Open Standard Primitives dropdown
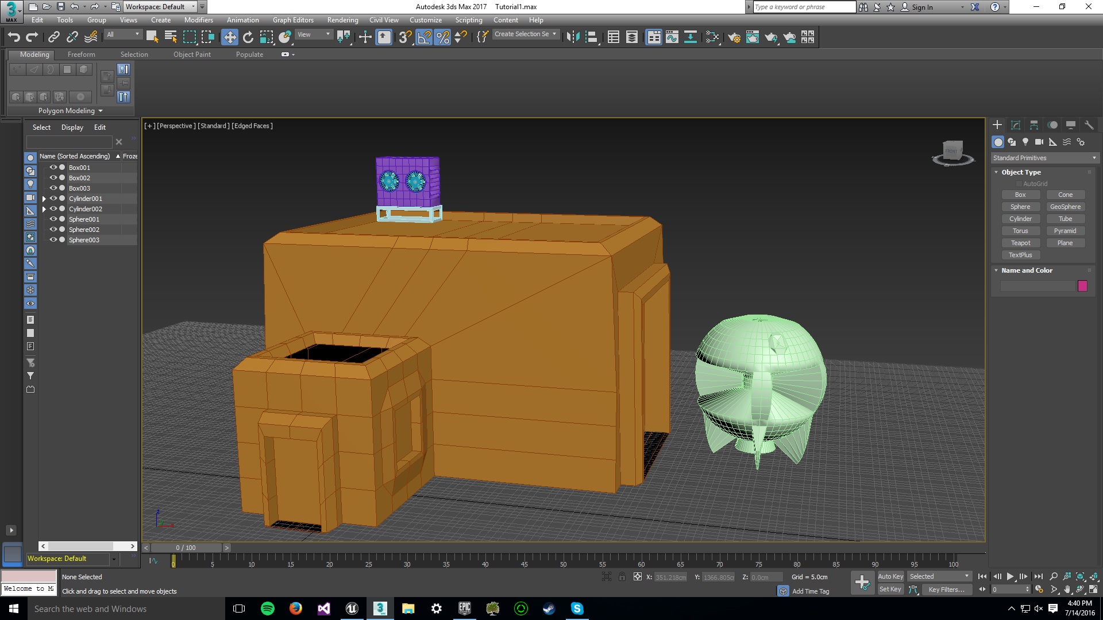 tap(1044, 158)
